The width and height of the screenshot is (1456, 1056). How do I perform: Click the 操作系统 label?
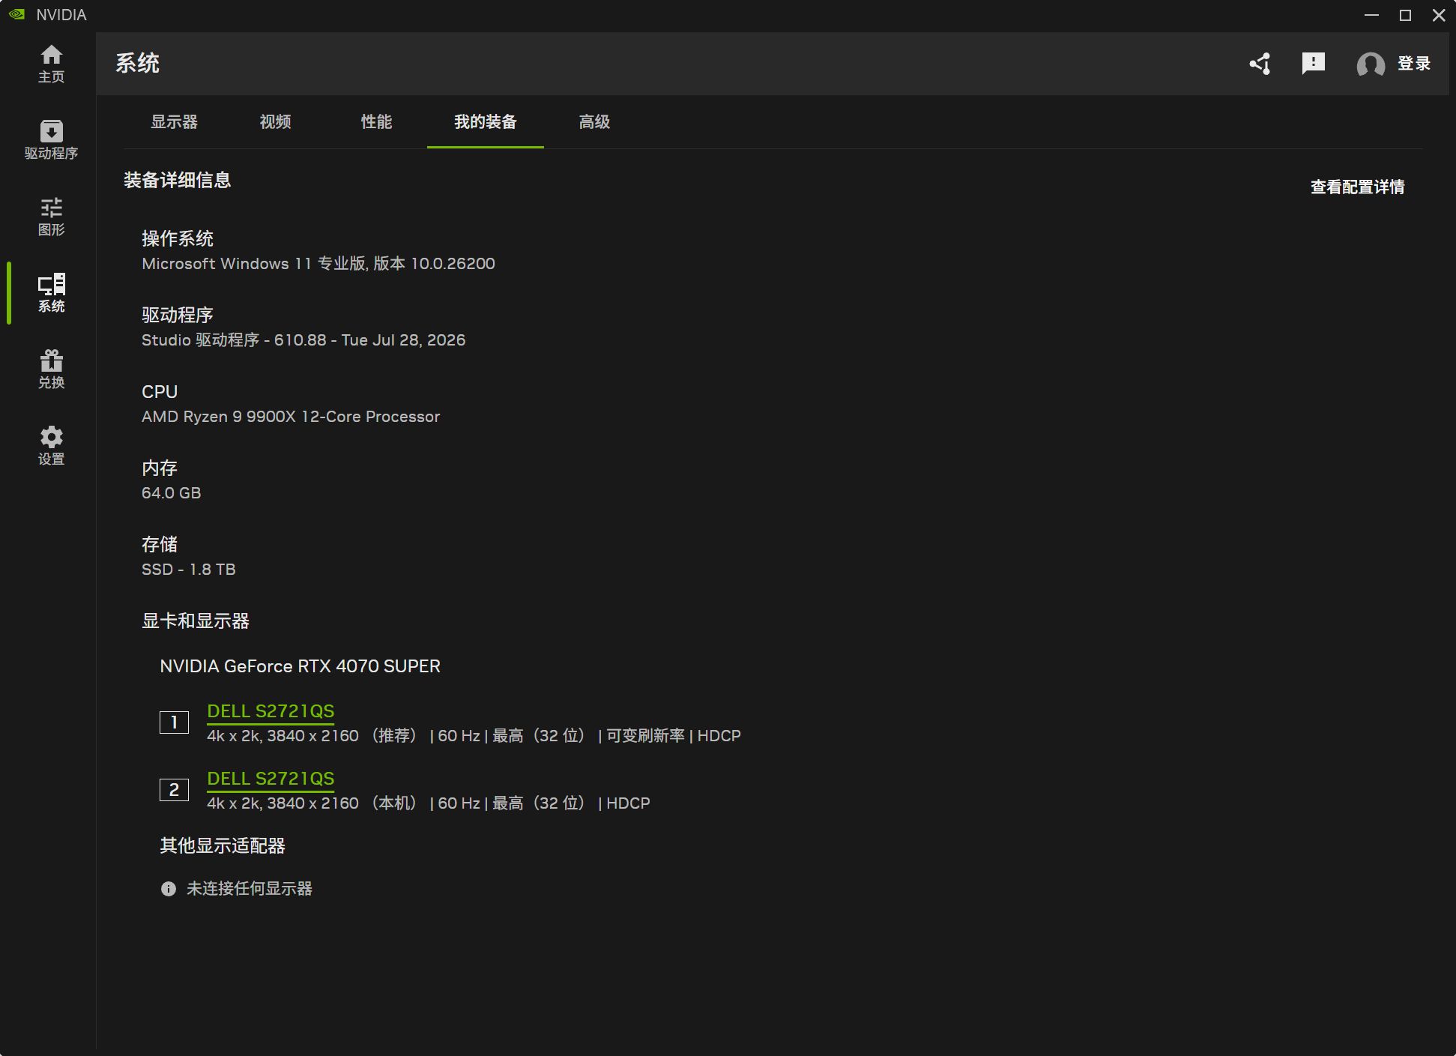click(x=178, y=239)
